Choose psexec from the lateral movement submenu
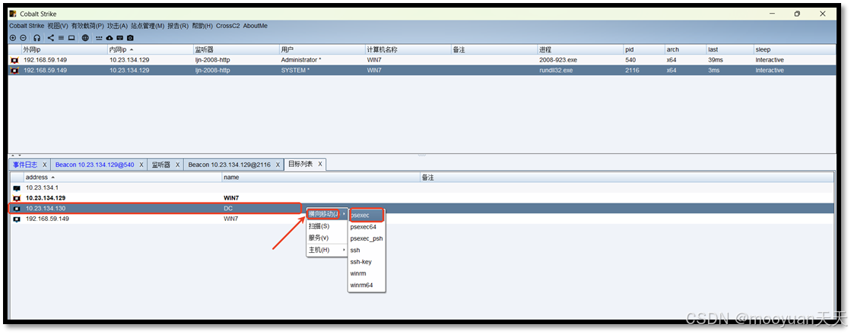Image resolution: width=851 pixels, height=334 pixels. [367, 215]
